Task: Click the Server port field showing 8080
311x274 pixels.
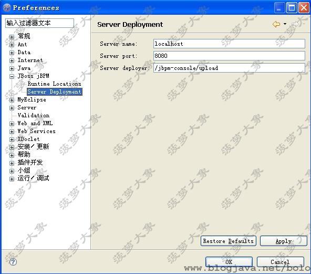Action: click(229, 56)
